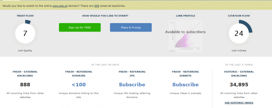Open the Link Profile scatter chart thumbnail
The image size is (272, 108).
186,36
